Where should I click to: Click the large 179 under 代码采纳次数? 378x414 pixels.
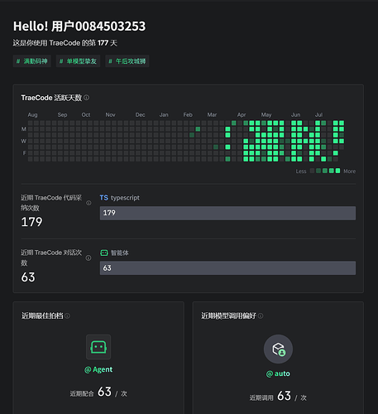pyautogui.click(x=31, y=222)
